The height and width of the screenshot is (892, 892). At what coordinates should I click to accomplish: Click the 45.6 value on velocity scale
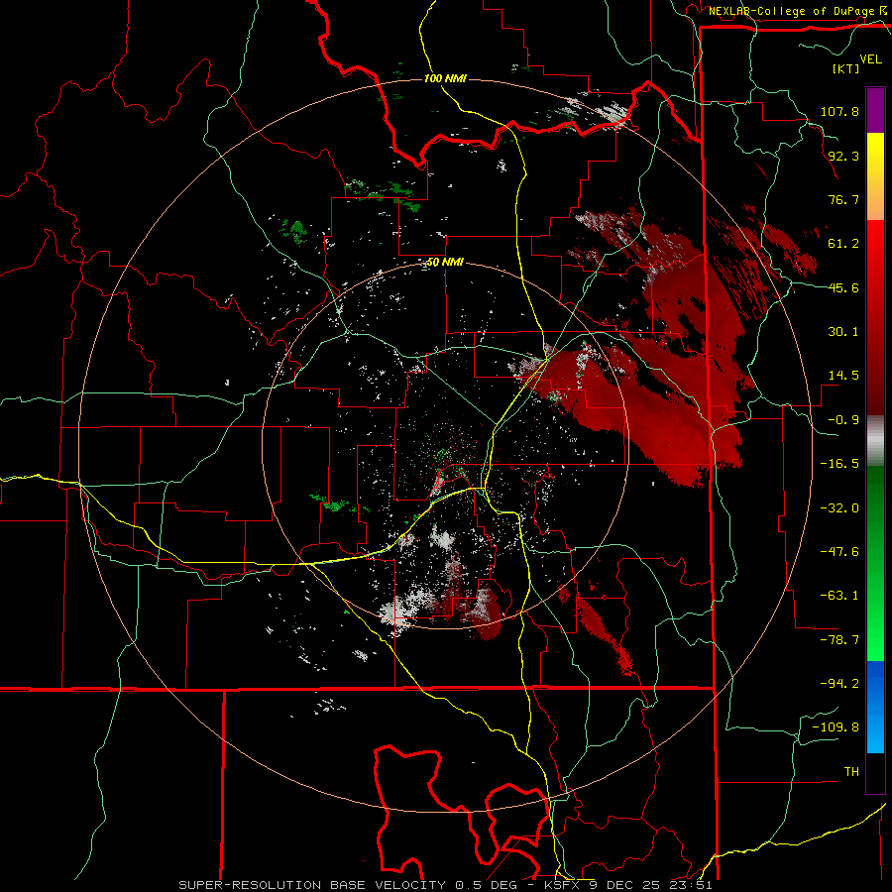[x=843, y=287]
